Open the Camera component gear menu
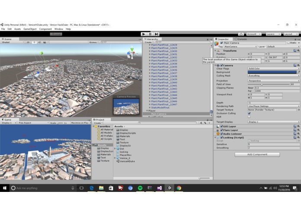The width and height of the screenshot is (301, 214). coord(298,65)
